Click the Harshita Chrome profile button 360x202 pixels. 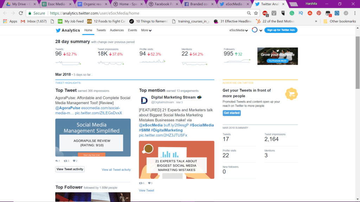click(311, 4)
